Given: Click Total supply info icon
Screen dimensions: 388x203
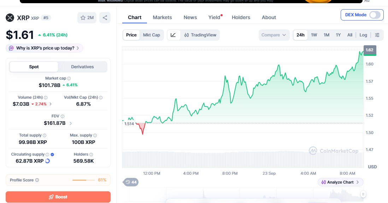Looking at the screenshot, I should coord(45,135).
